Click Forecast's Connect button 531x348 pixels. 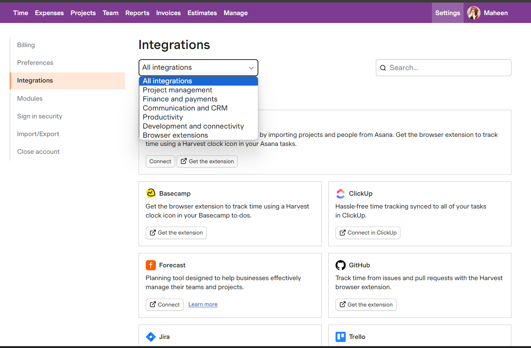[165, 305]
